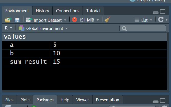Open the R language selector dropdown
Viewport: 171px width, 107px height.
[8, 28]
